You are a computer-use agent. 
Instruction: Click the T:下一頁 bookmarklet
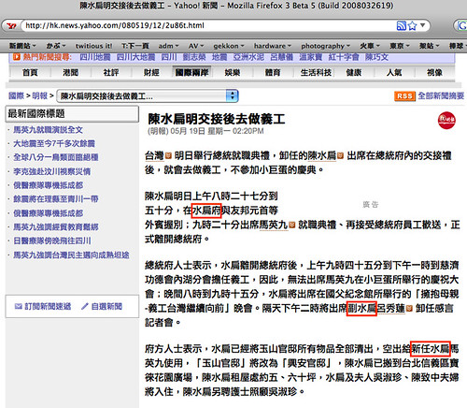[135, 46]
